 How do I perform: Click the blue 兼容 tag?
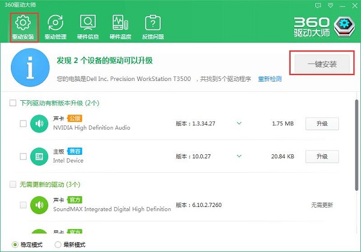click(75, 151)
